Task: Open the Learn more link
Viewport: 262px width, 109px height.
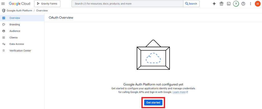Action: (x=180, y=92)
